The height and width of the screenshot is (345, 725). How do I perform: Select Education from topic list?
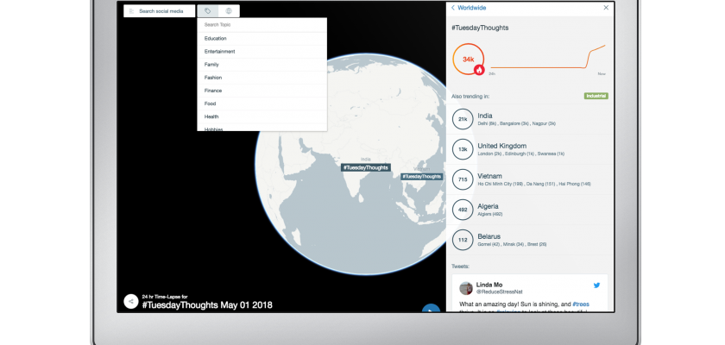(216, 38)
